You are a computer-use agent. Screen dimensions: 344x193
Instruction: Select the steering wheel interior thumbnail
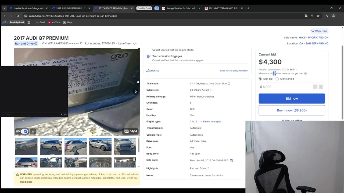tap(76, 162)
